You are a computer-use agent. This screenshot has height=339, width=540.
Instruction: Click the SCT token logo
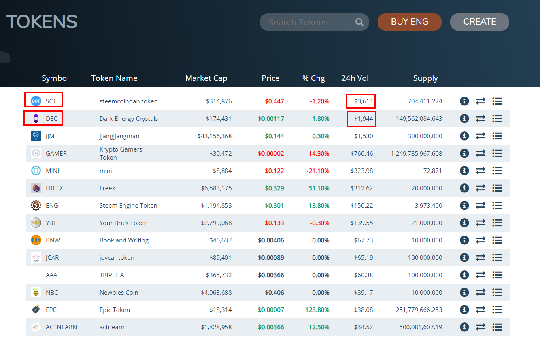click(x=36, y=101)
